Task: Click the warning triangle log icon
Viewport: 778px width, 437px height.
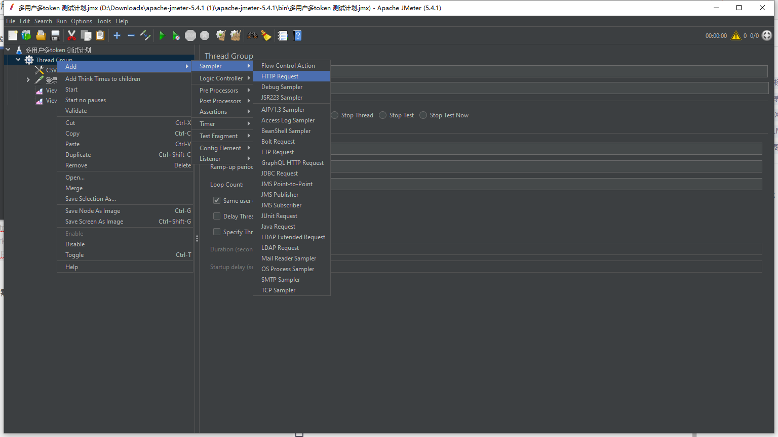Action: [736, 35]
